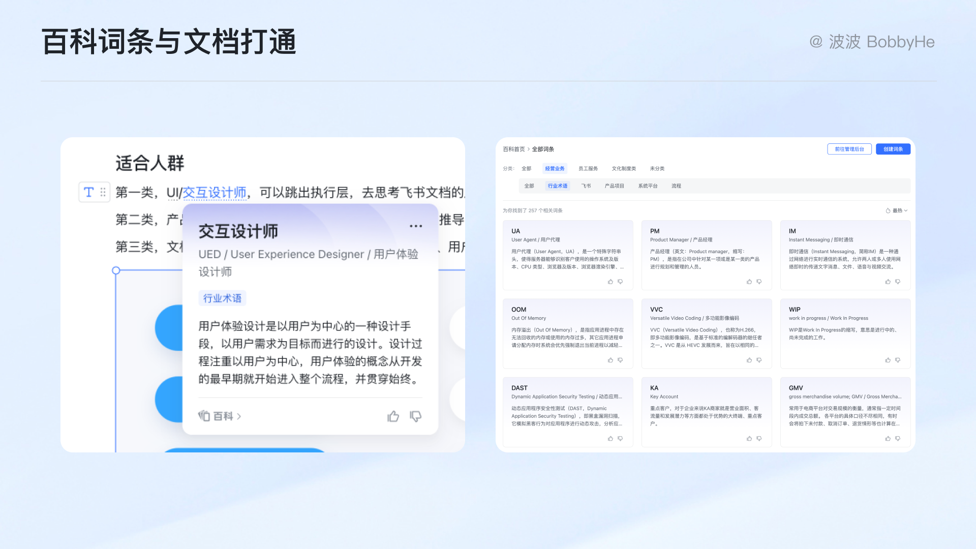The image size is (976, 549).
Task: Click thumbs-down icon in 交互设计师 popup
Action: pyautogui.click(x=415, y=417)
